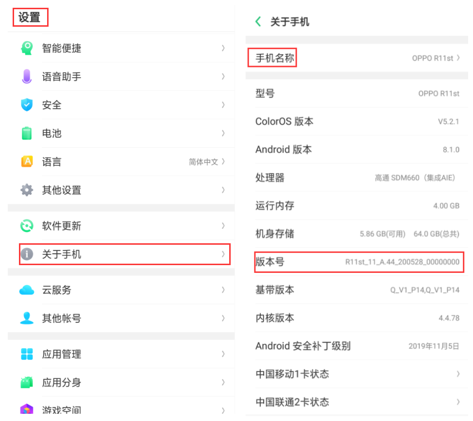Tap the 64.0 GB(总共) storage value
The image size is (473, 421).
click(x=437, y=234)
